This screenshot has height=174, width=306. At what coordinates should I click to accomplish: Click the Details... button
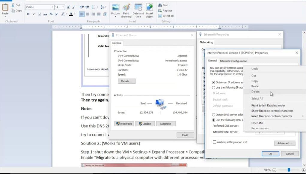pyautogui.click(x=126, y=81)
